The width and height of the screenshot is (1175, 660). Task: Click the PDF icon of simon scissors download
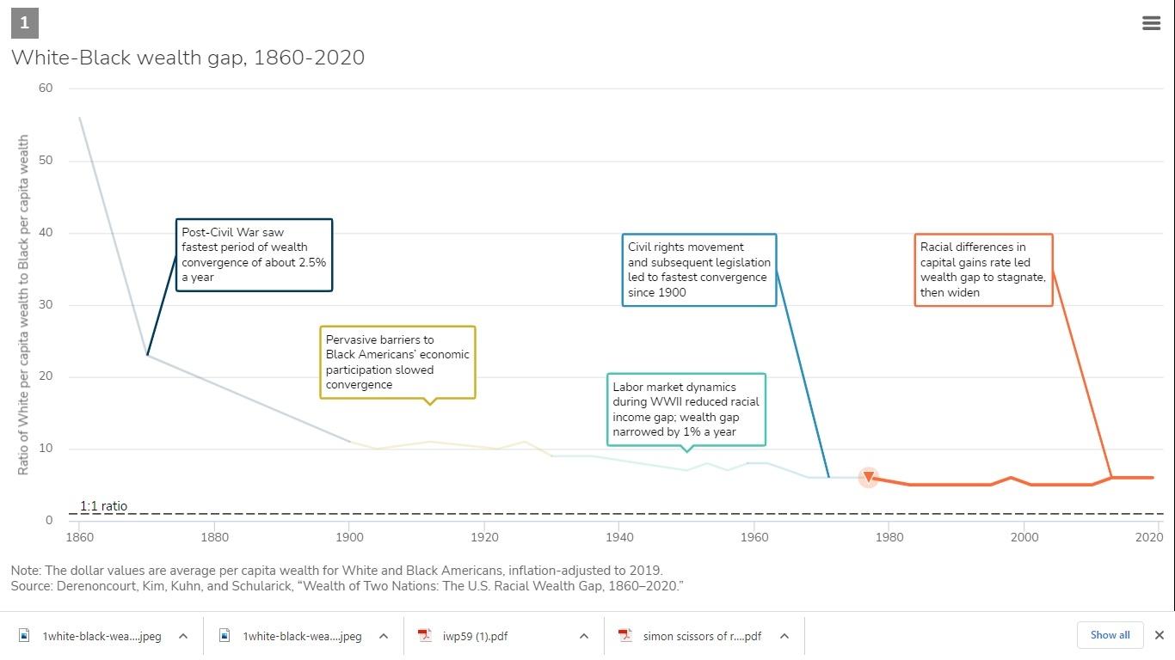[625, 636]
